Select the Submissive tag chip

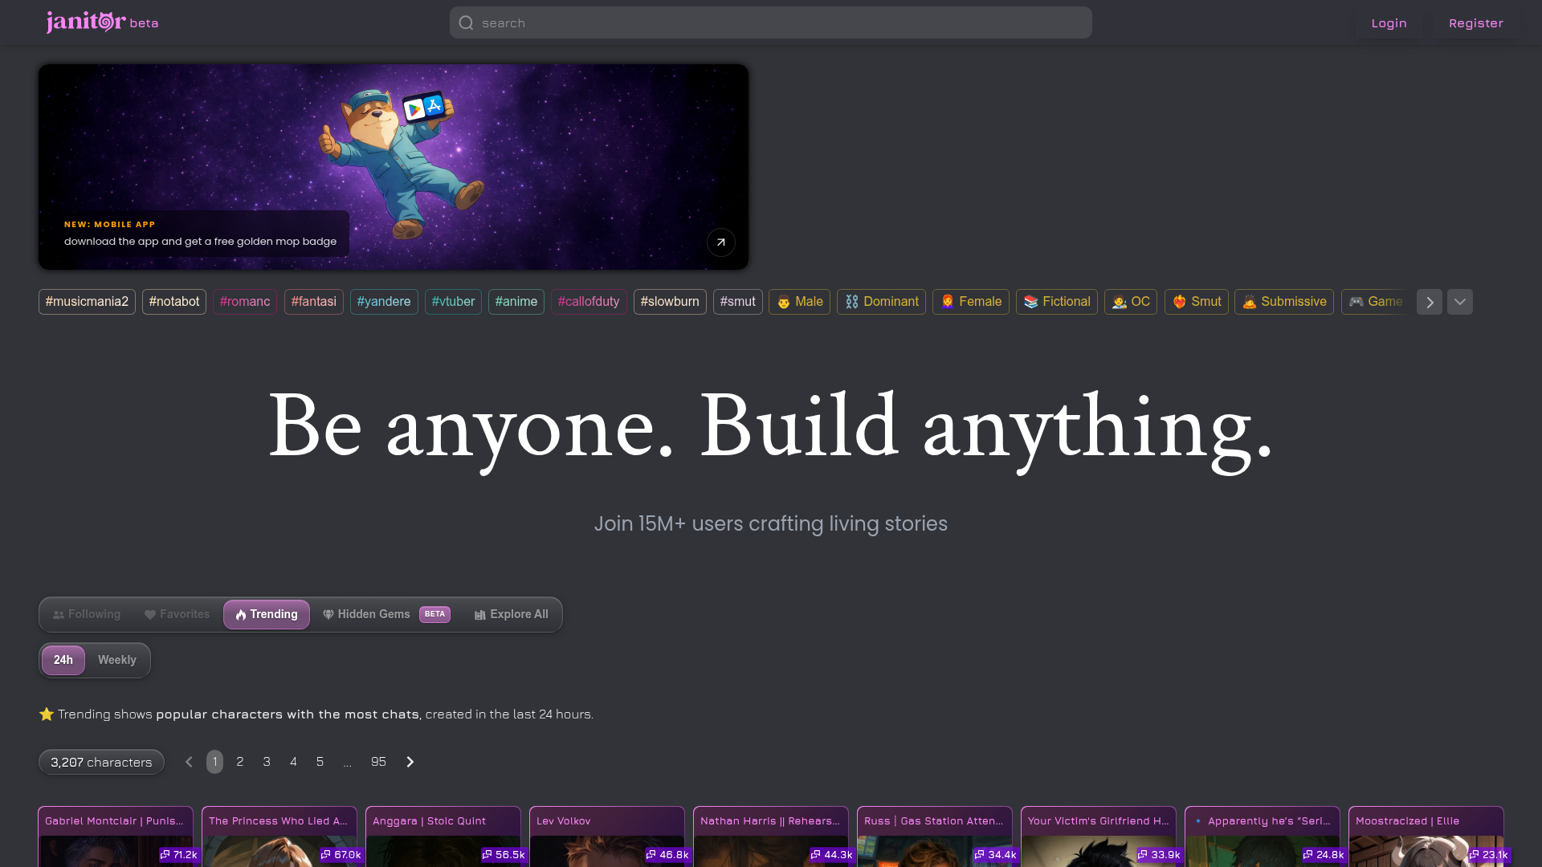tap(1283, 302)
